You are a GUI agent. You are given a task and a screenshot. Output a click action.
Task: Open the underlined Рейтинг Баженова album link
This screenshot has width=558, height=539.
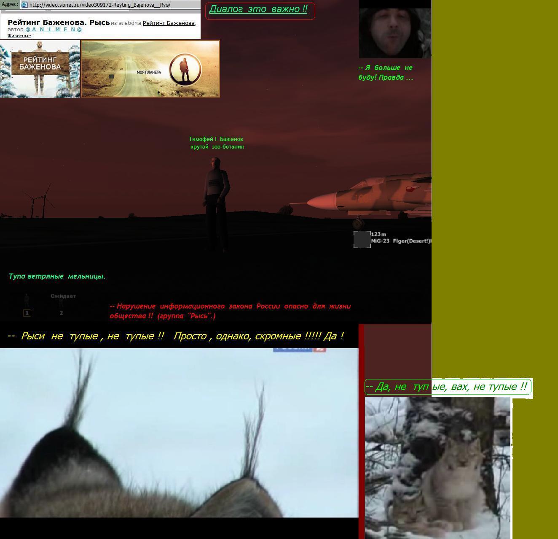point(169,23)
